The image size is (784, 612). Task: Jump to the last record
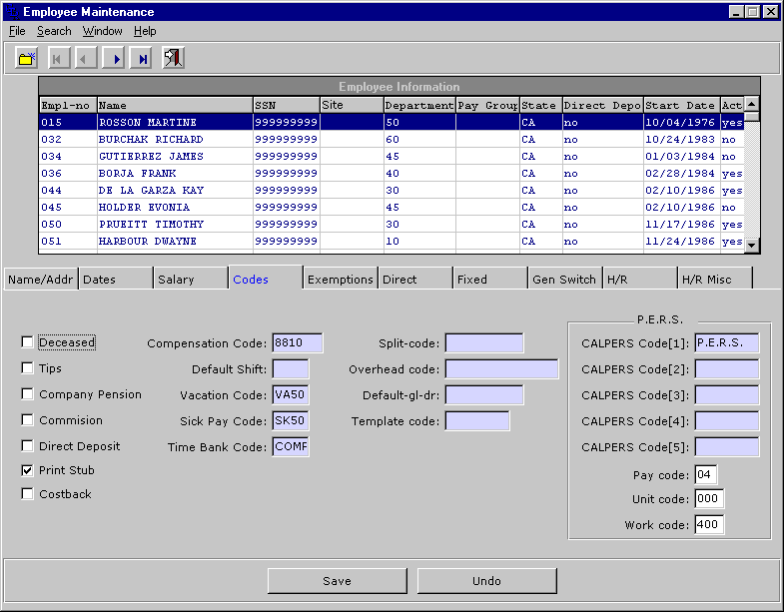point(144,59)
